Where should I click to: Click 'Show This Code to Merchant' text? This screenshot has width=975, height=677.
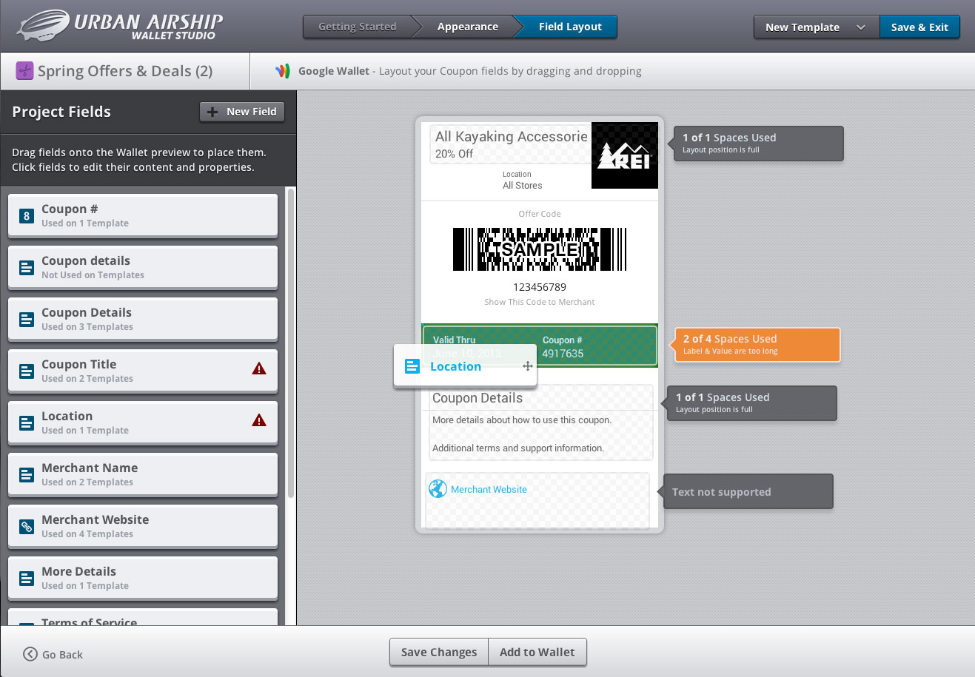click(540, 302)
